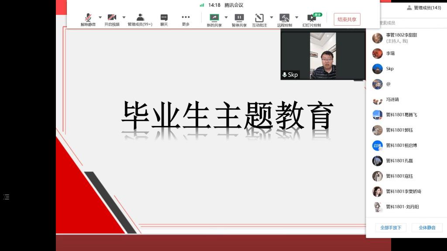Start a 新的共享 screen share

(x=214, y=19)
